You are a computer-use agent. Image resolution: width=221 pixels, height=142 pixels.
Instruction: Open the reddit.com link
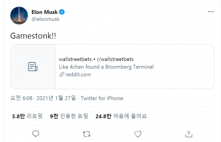[x=78, y=75]
